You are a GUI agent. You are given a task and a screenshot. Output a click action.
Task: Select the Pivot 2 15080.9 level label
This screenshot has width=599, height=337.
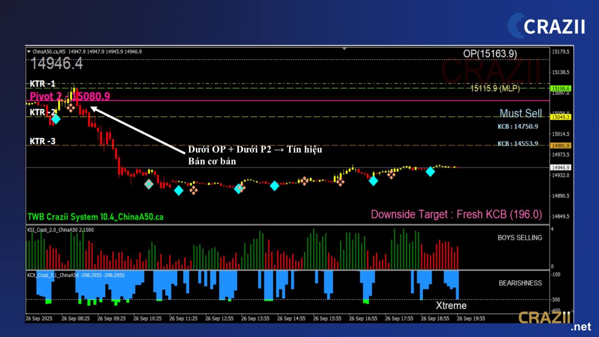[x=70, y=96]
